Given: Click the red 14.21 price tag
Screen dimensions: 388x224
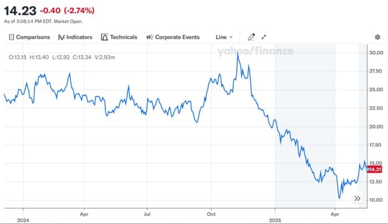Looking at the screenshot, I should pyautogui.click(x=375, y=169).
